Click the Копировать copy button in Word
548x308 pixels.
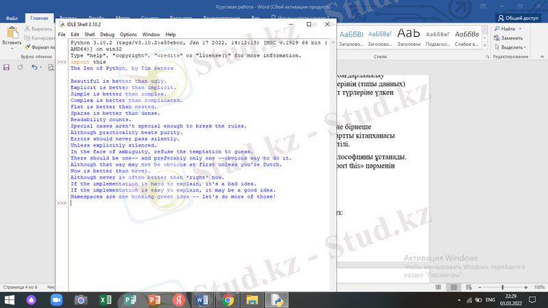[40, 38]
